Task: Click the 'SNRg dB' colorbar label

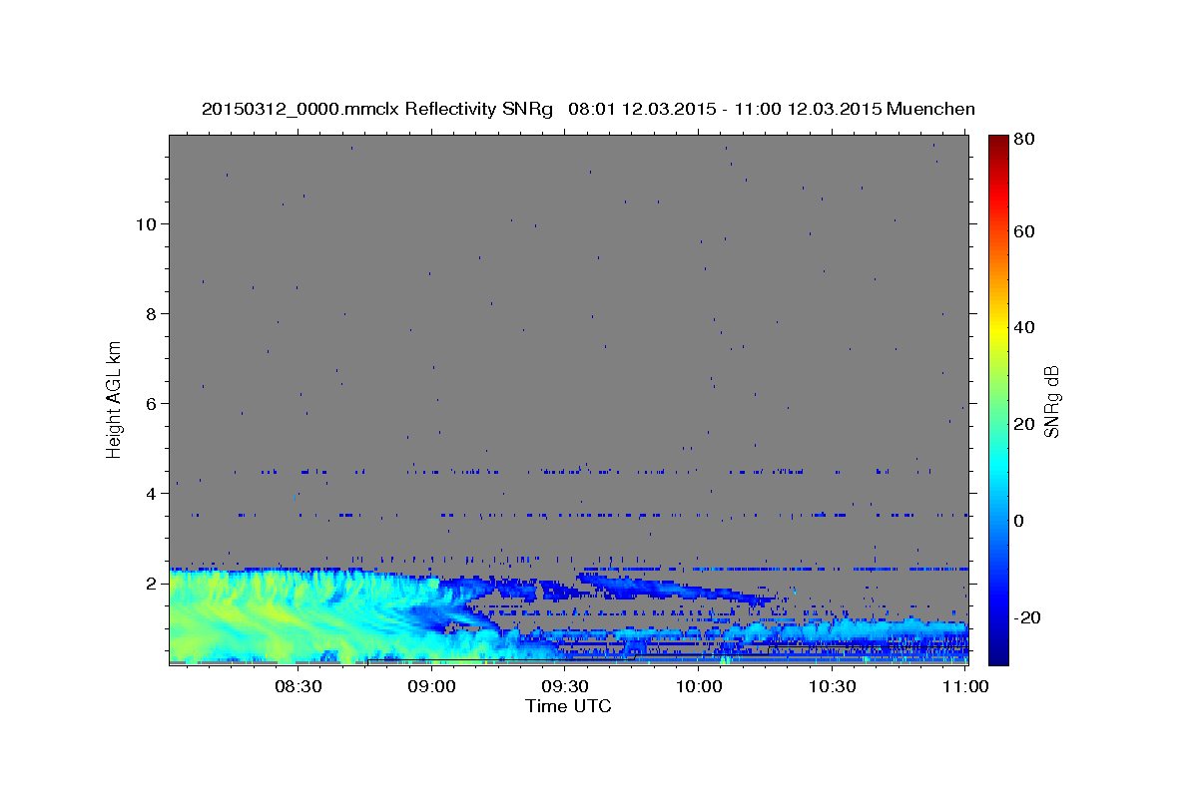Action: (1051, 401)
